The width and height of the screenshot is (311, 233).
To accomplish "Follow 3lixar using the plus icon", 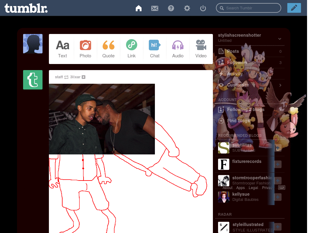I will tap(84, 77).
